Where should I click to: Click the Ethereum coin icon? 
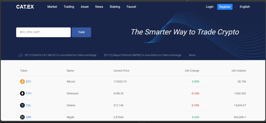point(22,93)
